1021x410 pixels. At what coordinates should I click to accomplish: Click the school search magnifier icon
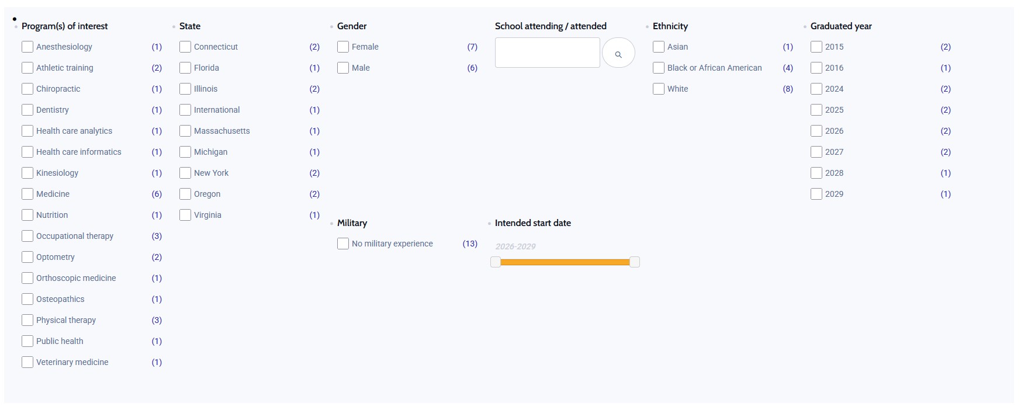point(618,53)
